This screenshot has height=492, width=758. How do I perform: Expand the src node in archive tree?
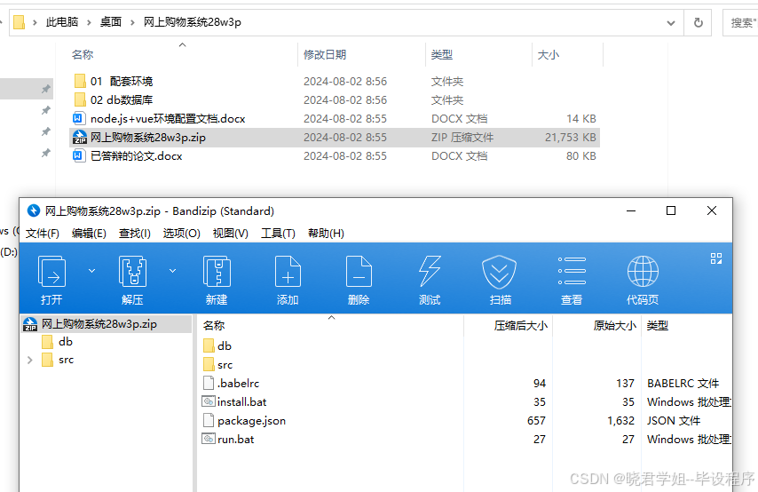[30, 360]
